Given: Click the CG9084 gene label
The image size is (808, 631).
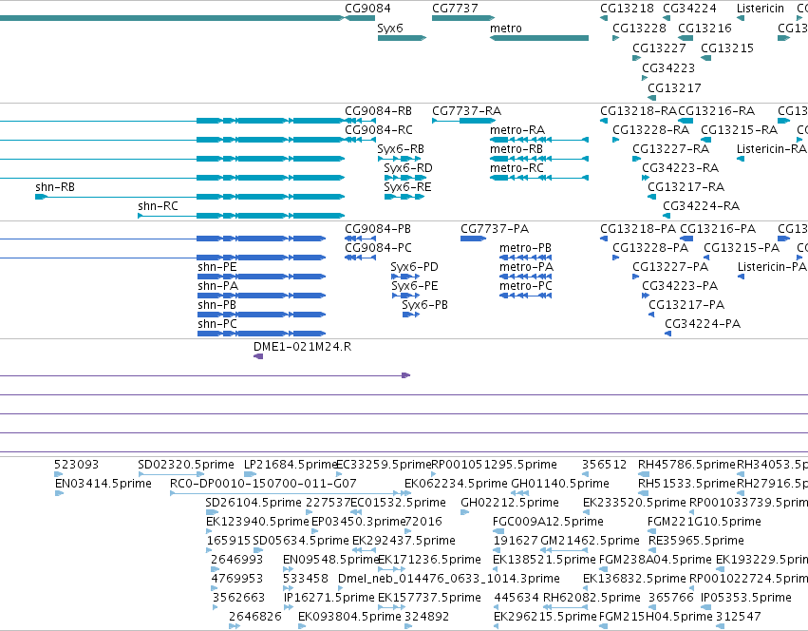Looking at the screenshot, I should 367,9.
